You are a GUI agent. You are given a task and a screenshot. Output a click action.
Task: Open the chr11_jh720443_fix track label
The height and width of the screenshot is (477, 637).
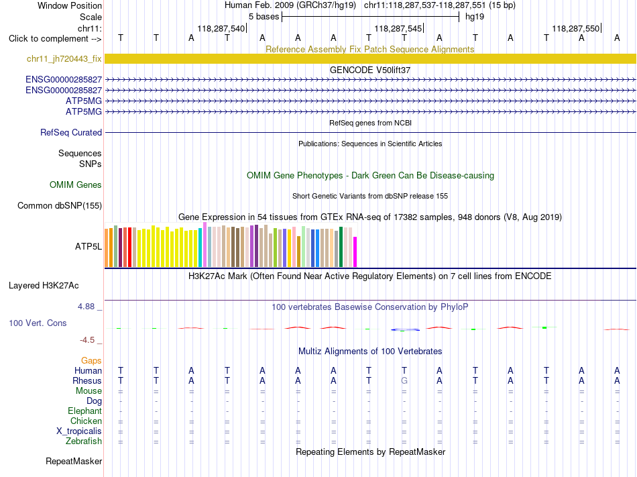coord(64,59)
